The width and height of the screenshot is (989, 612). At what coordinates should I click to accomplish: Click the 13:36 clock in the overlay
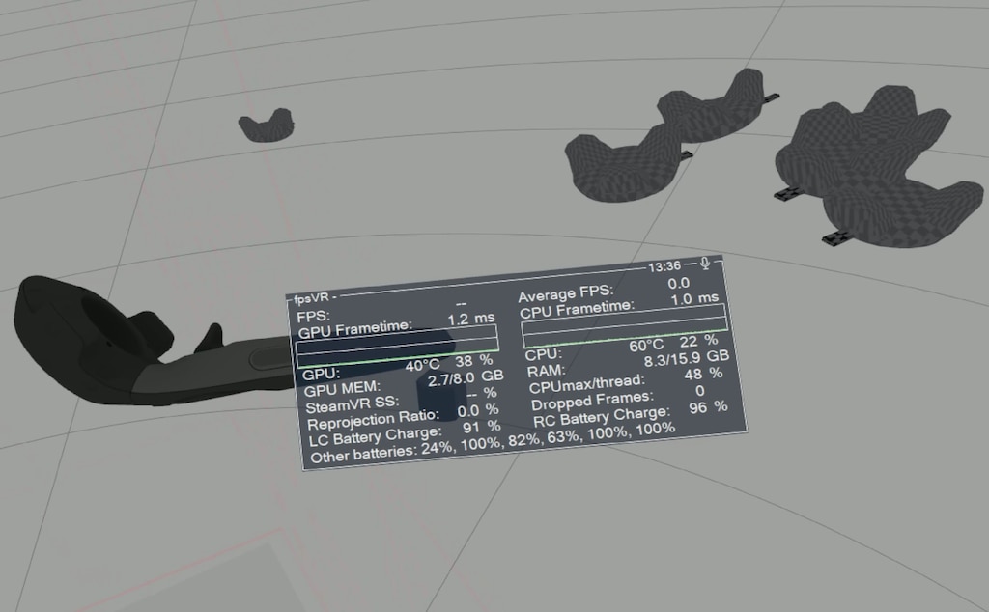664,266
